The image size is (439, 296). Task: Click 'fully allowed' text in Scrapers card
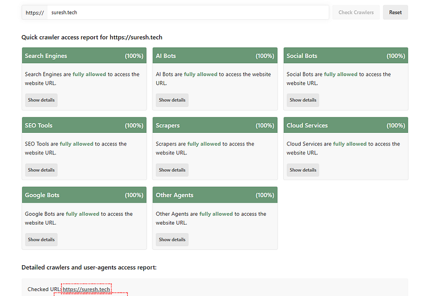point(204,144)
